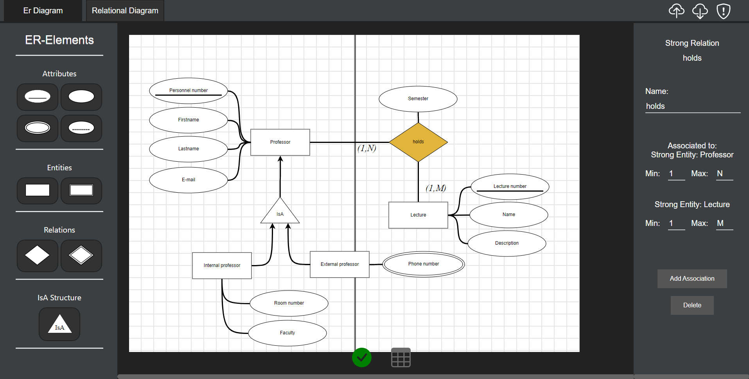Select the weak relation diamond
749x379 pixels.
coord(81,256)
